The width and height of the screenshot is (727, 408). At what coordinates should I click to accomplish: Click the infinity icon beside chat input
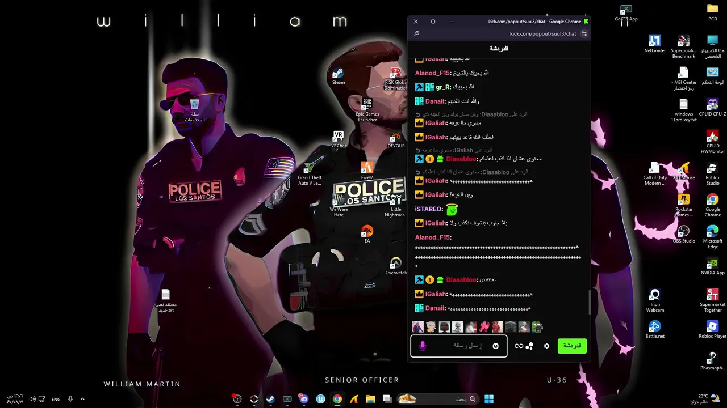(x=519, y=346)
